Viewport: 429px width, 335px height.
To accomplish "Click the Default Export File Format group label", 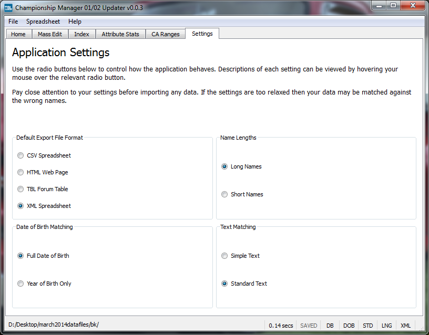I will coord(49,138).
